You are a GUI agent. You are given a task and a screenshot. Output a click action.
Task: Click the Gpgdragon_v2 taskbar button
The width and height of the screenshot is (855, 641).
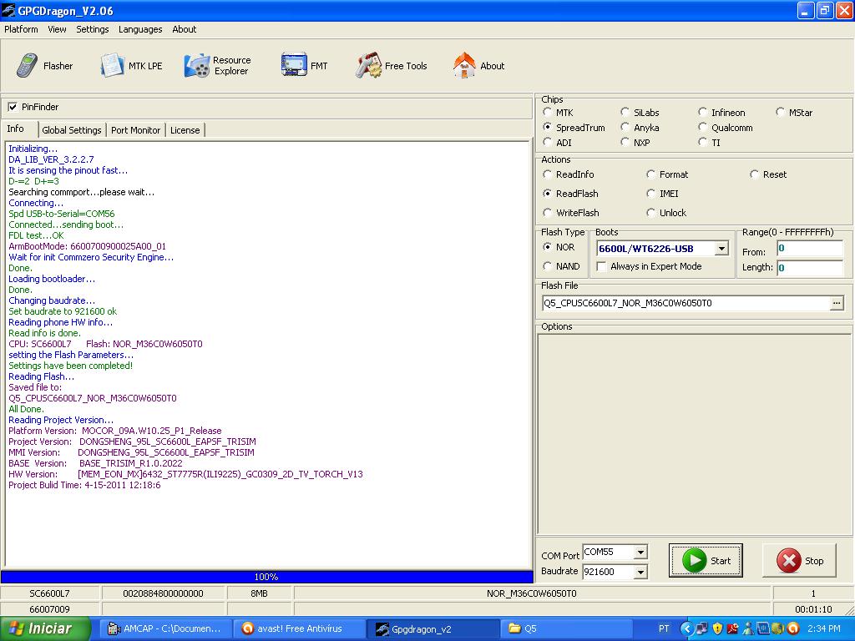[433, 628]
